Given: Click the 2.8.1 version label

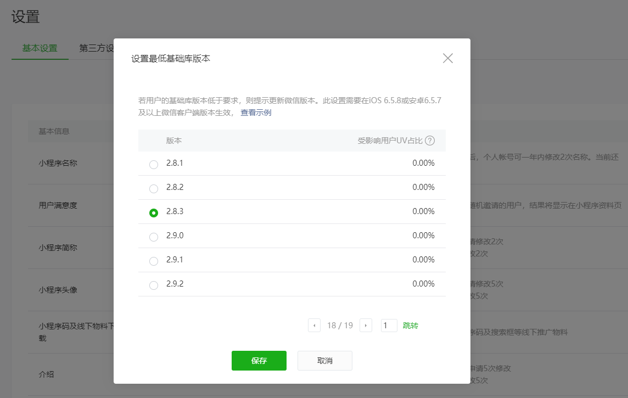Looking at the screenshot, I should coord(175,163).
